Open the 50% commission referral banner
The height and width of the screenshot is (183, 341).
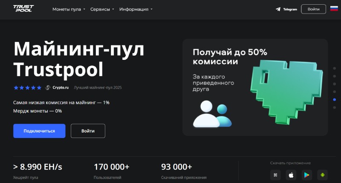point(255,87)
